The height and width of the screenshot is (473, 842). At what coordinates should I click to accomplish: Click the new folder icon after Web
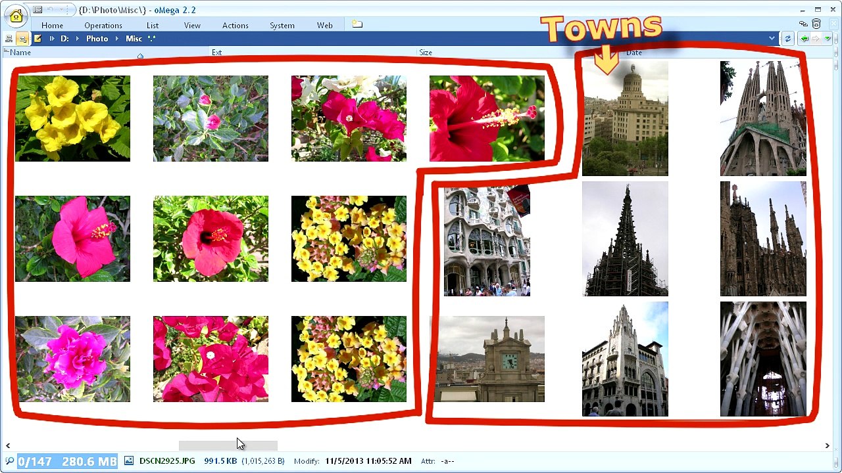click(x=357, y=24)
